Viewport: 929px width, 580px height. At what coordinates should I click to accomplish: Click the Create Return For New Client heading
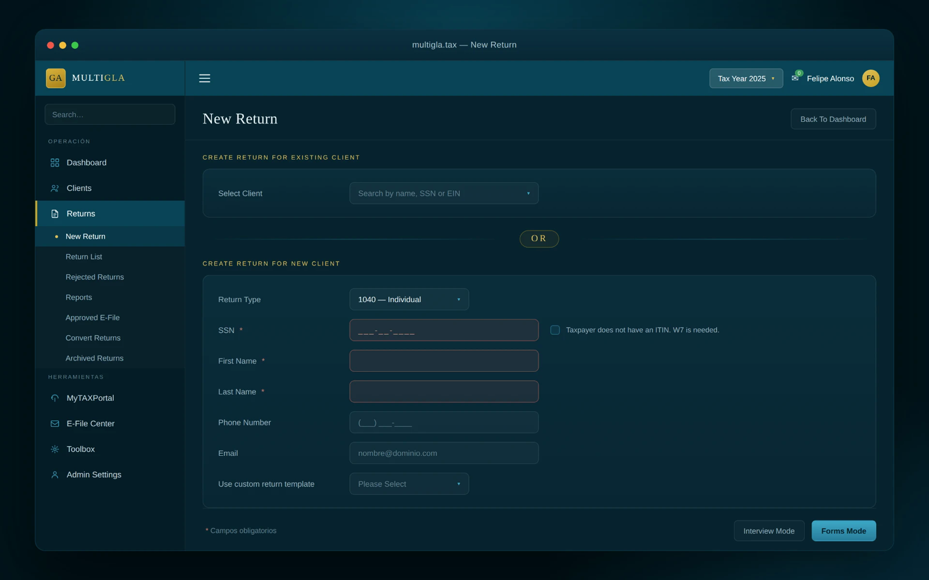click(x=271, y=263)
